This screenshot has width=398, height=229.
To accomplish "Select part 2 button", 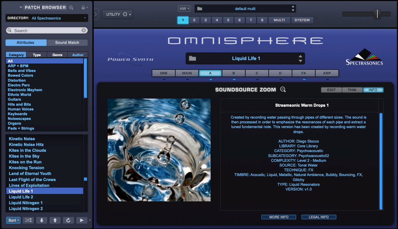I will [x=194, y=20].
